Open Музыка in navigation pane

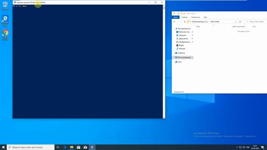click(x=181, y=49)
